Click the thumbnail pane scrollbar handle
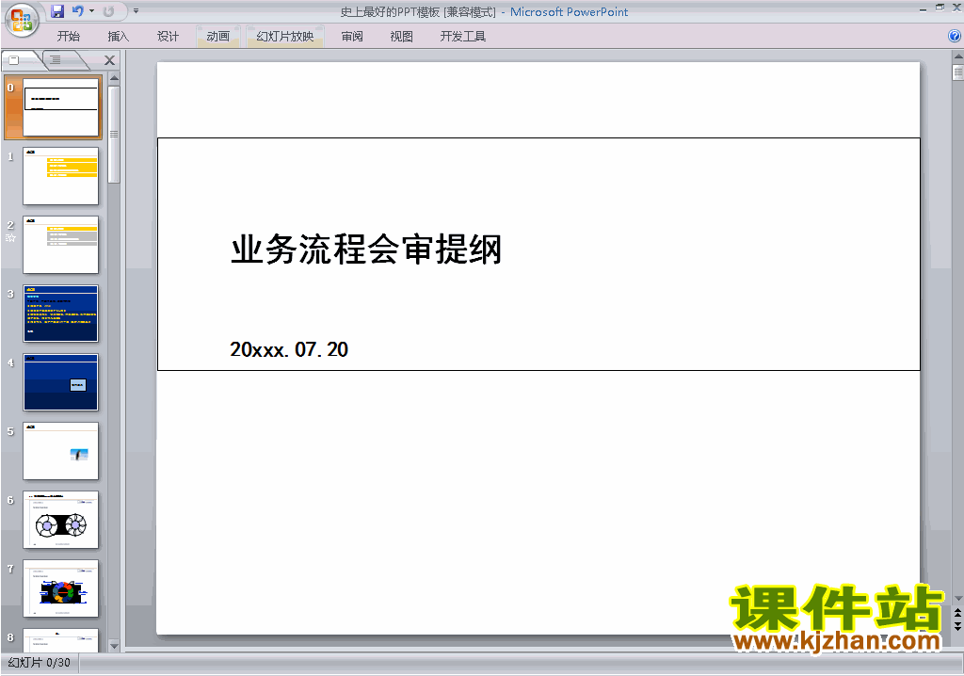 pos(114,134)
